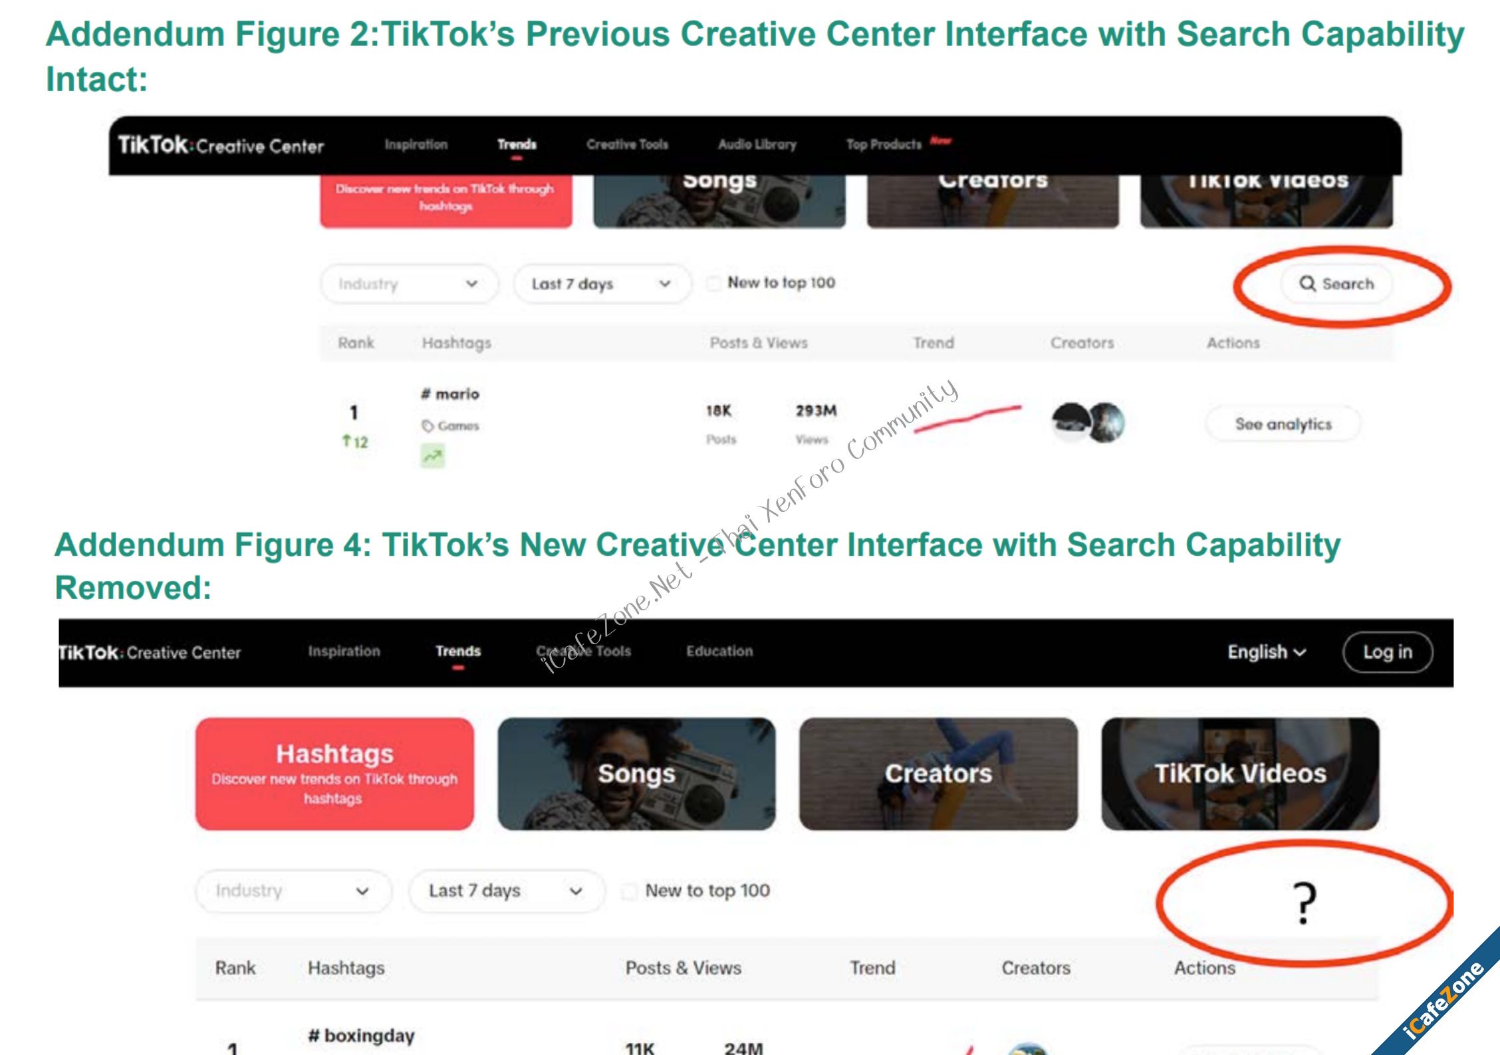Click the TikTok Creative Center logo in lower figure

pos(150,652)
